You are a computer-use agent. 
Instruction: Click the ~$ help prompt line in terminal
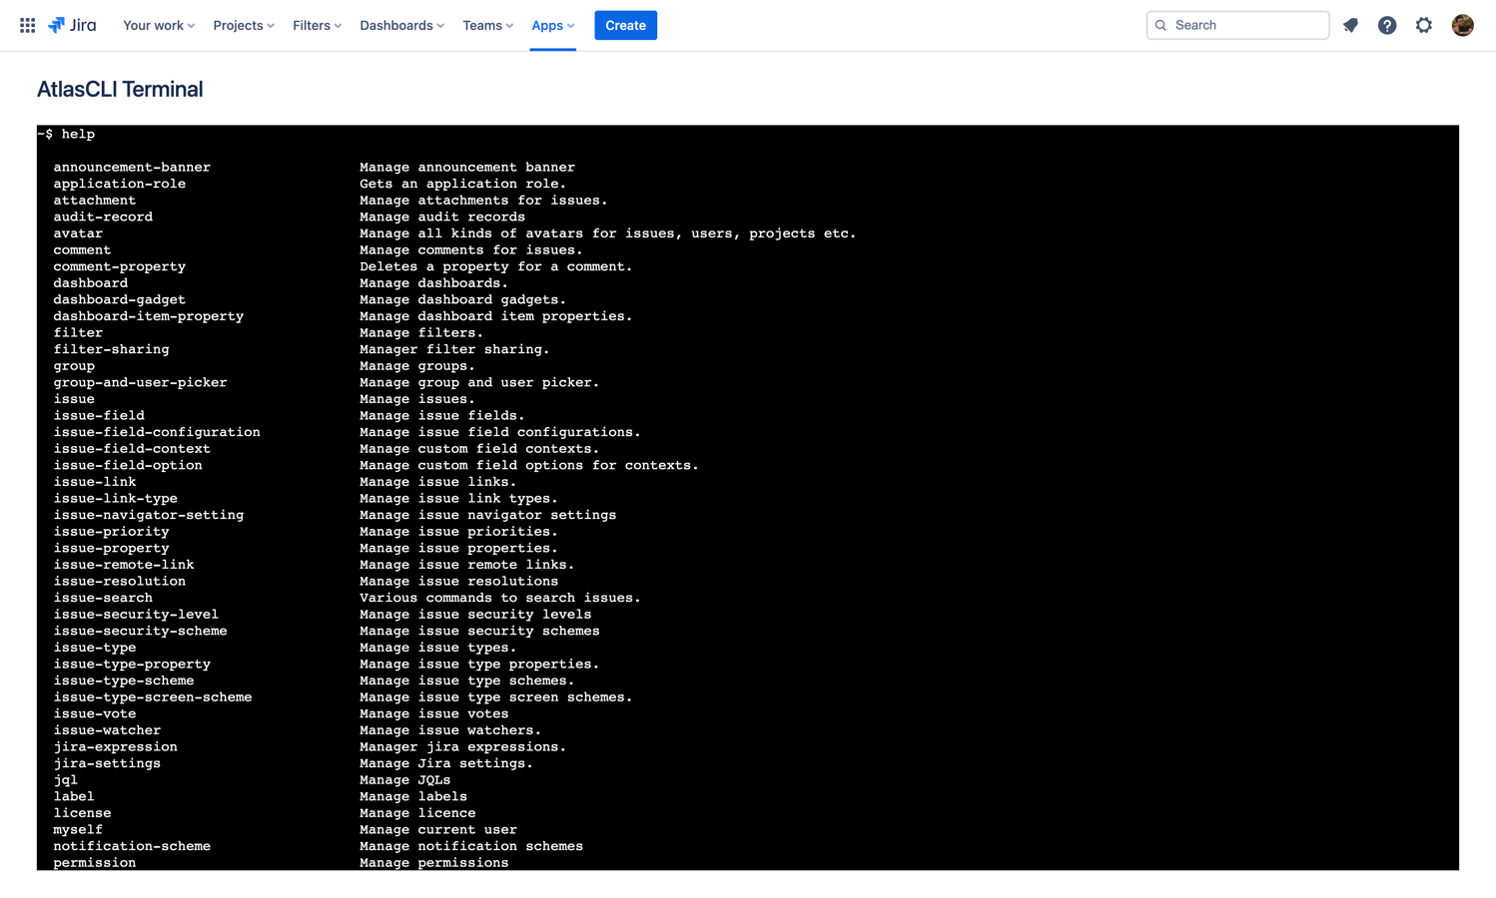(66, 133)
